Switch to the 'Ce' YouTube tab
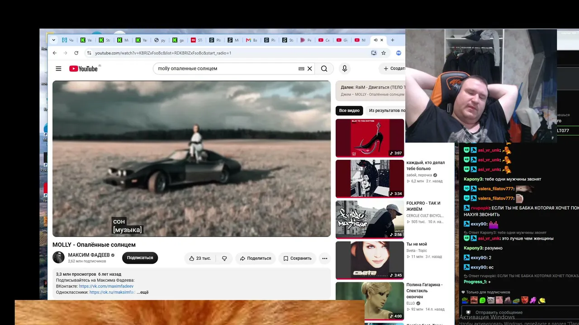 coord(324,40)
